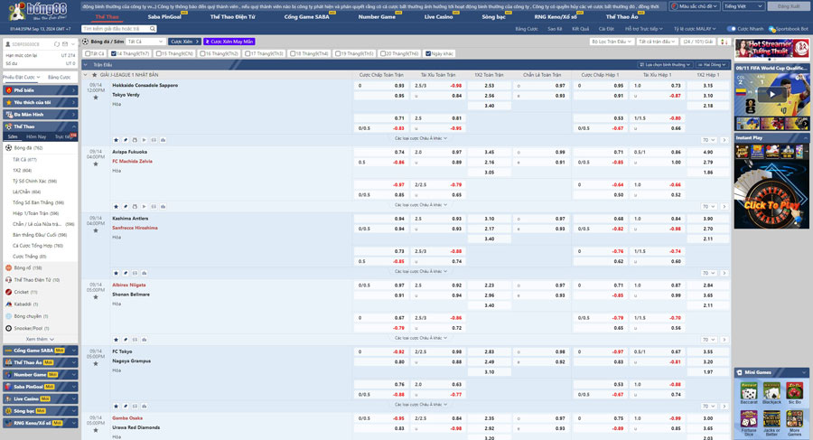Star the J-League 1 Nhật Bản league

pyautogui.click(x=94, y=75)
